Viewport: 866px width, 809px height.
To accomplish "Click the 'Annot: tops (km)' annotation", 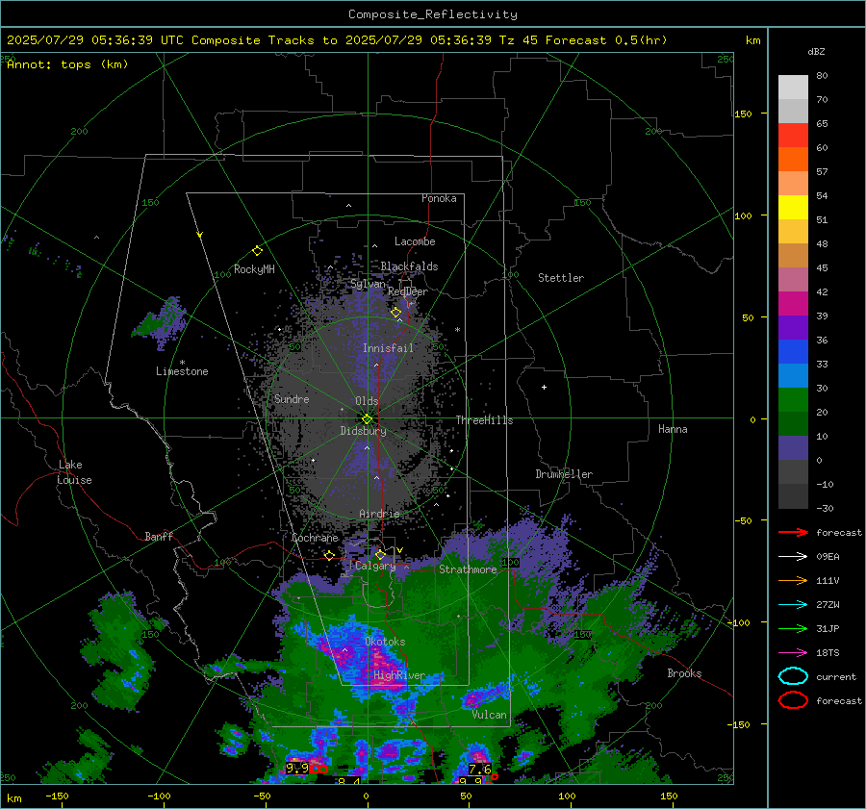I will (x=67, y=64).
